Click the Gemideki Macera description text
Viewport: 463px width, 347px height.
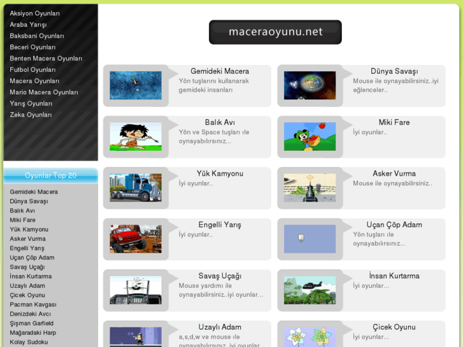214,85
